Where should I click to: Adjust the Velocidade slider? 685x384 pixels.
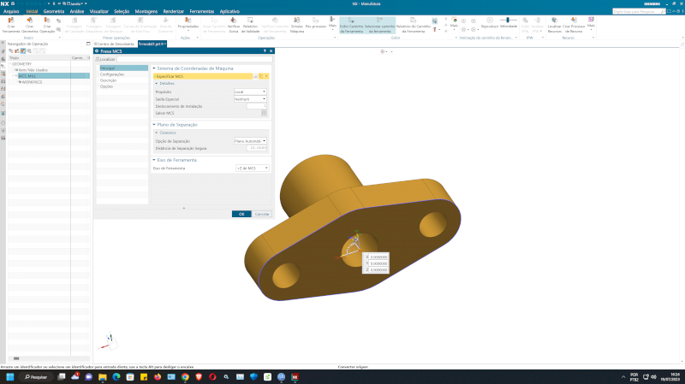pos(508,19)
